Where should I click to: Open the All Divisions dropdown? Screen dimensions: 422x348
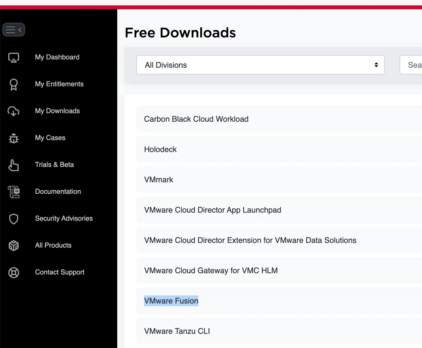point(260,65)
